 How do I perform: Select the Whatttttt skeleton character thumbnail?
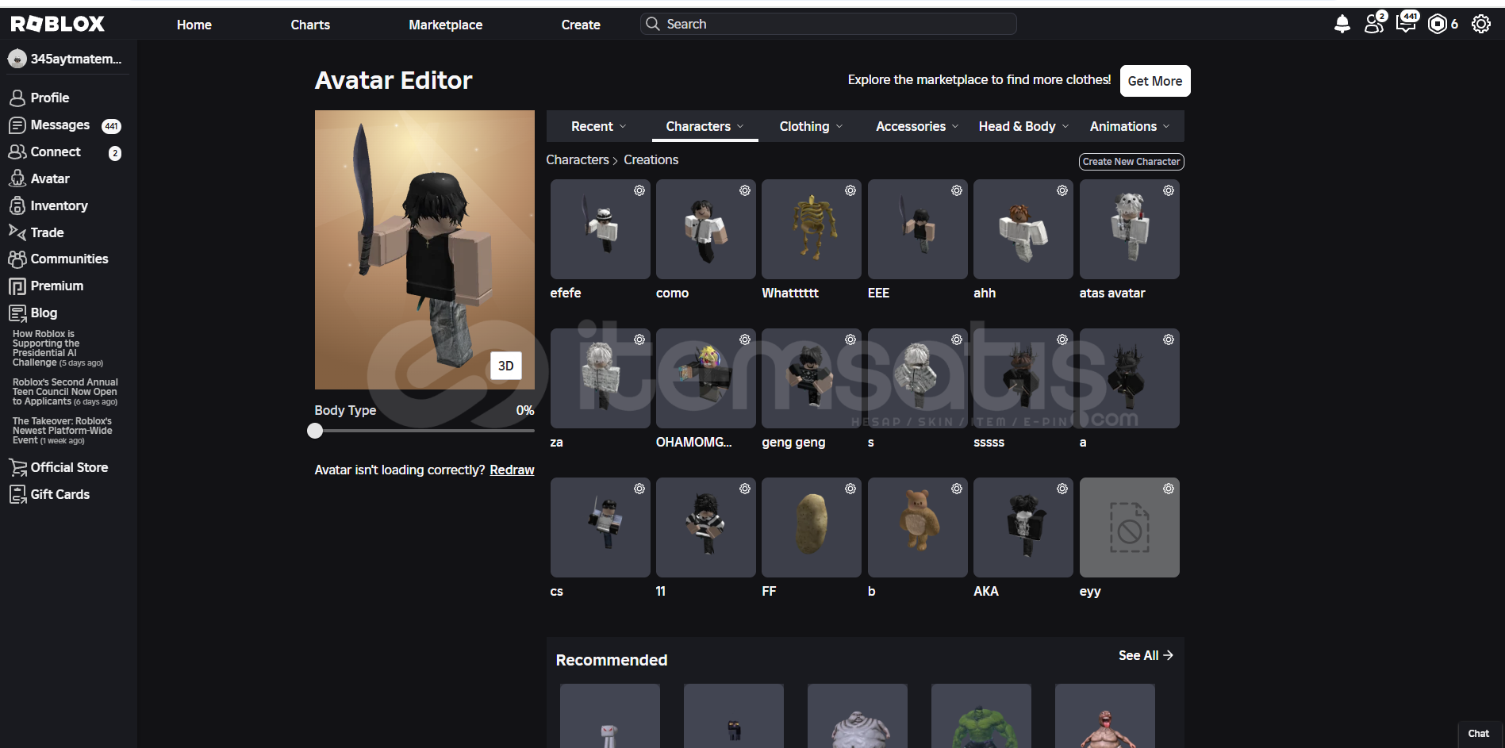[811, 229]
